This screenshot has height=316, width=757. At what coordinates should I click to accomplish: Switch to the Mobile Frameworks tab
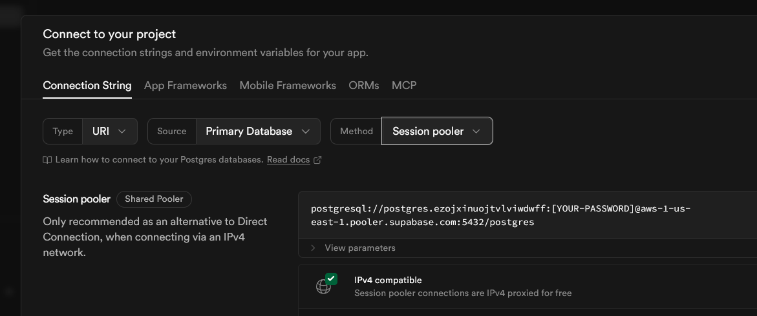coord(288,85)
